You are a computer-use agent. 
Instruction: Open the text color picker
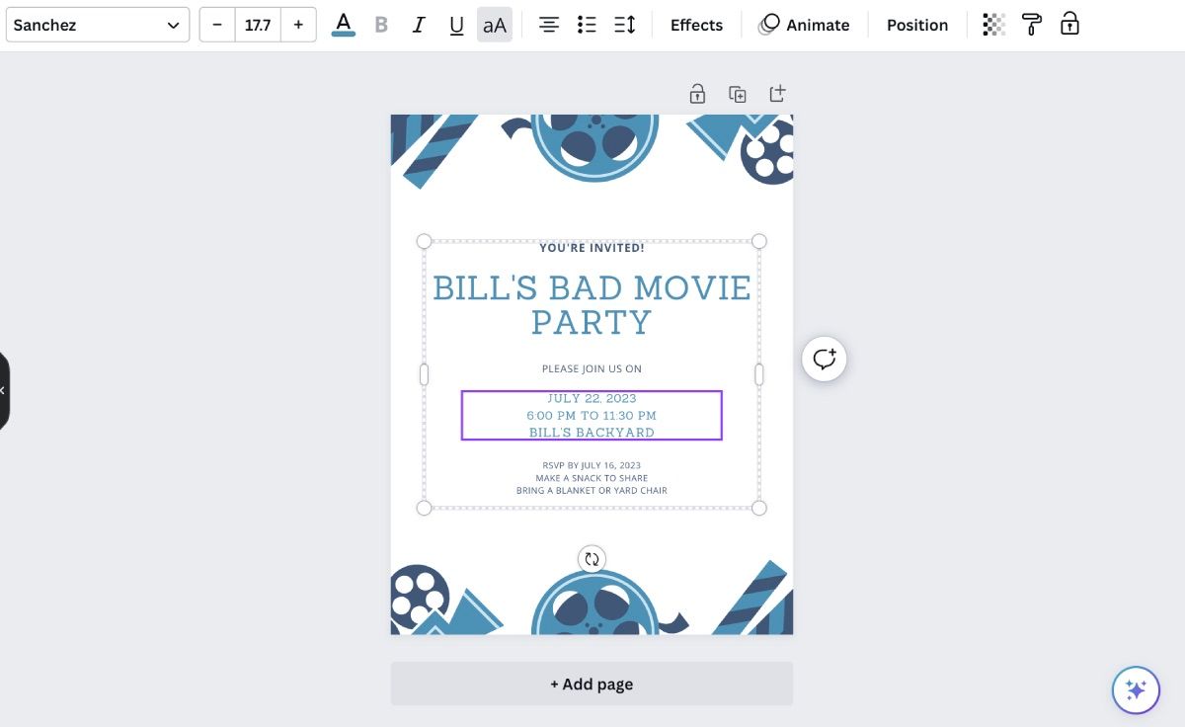tap(344, 25)
